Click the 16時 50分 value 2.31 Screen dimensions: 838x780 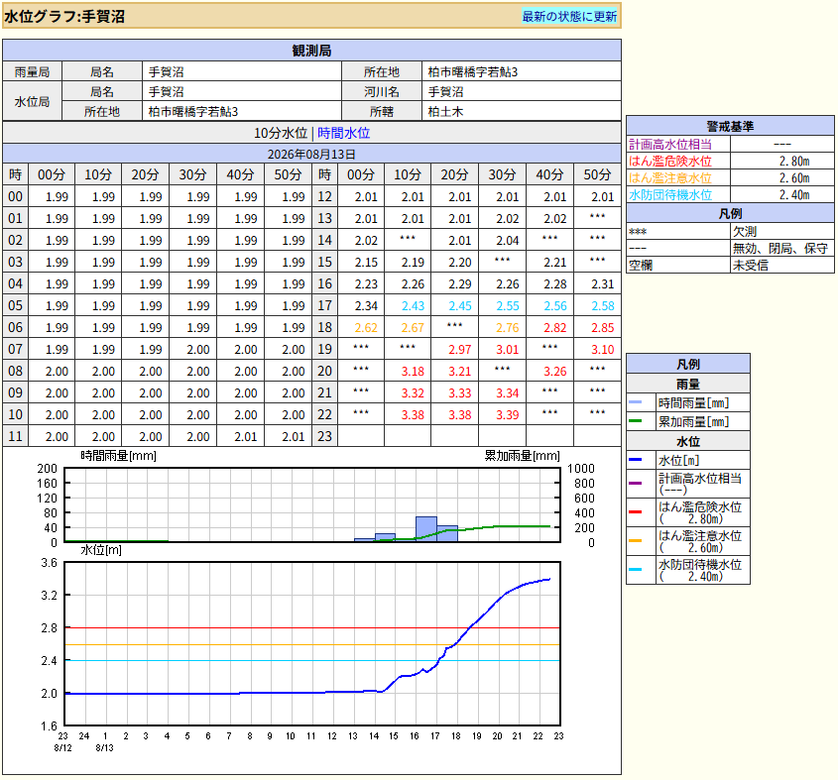tap(602, 284)
